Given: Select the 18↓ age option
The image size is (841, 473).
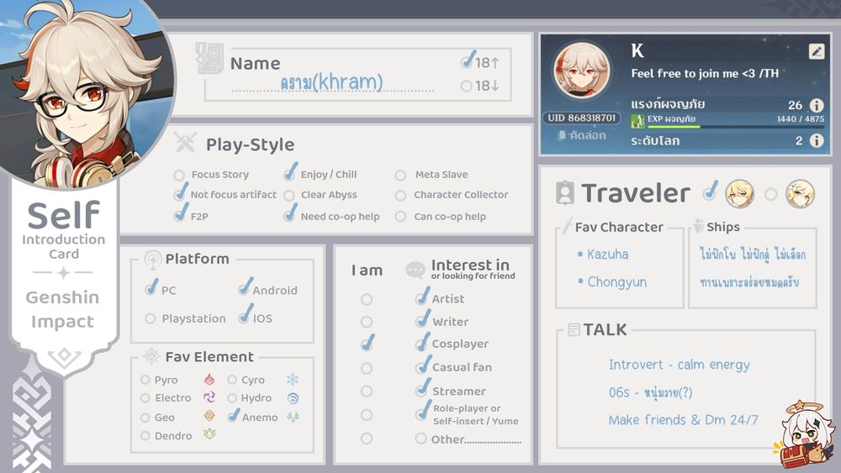Looking at the screenshot, I should 466,86.
